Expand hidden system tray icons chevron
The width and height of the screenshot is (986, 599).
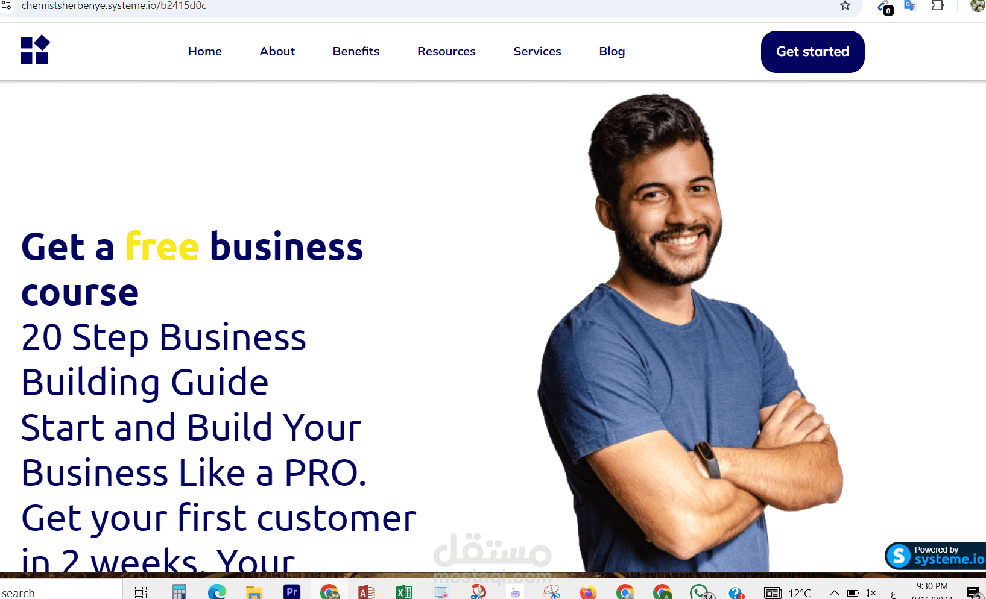(835, 593)
